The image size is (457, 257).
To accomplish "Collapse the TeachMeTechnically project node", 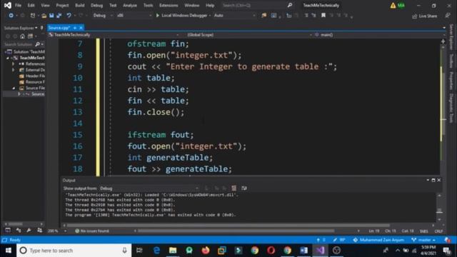I will click(x=8, y=58).
